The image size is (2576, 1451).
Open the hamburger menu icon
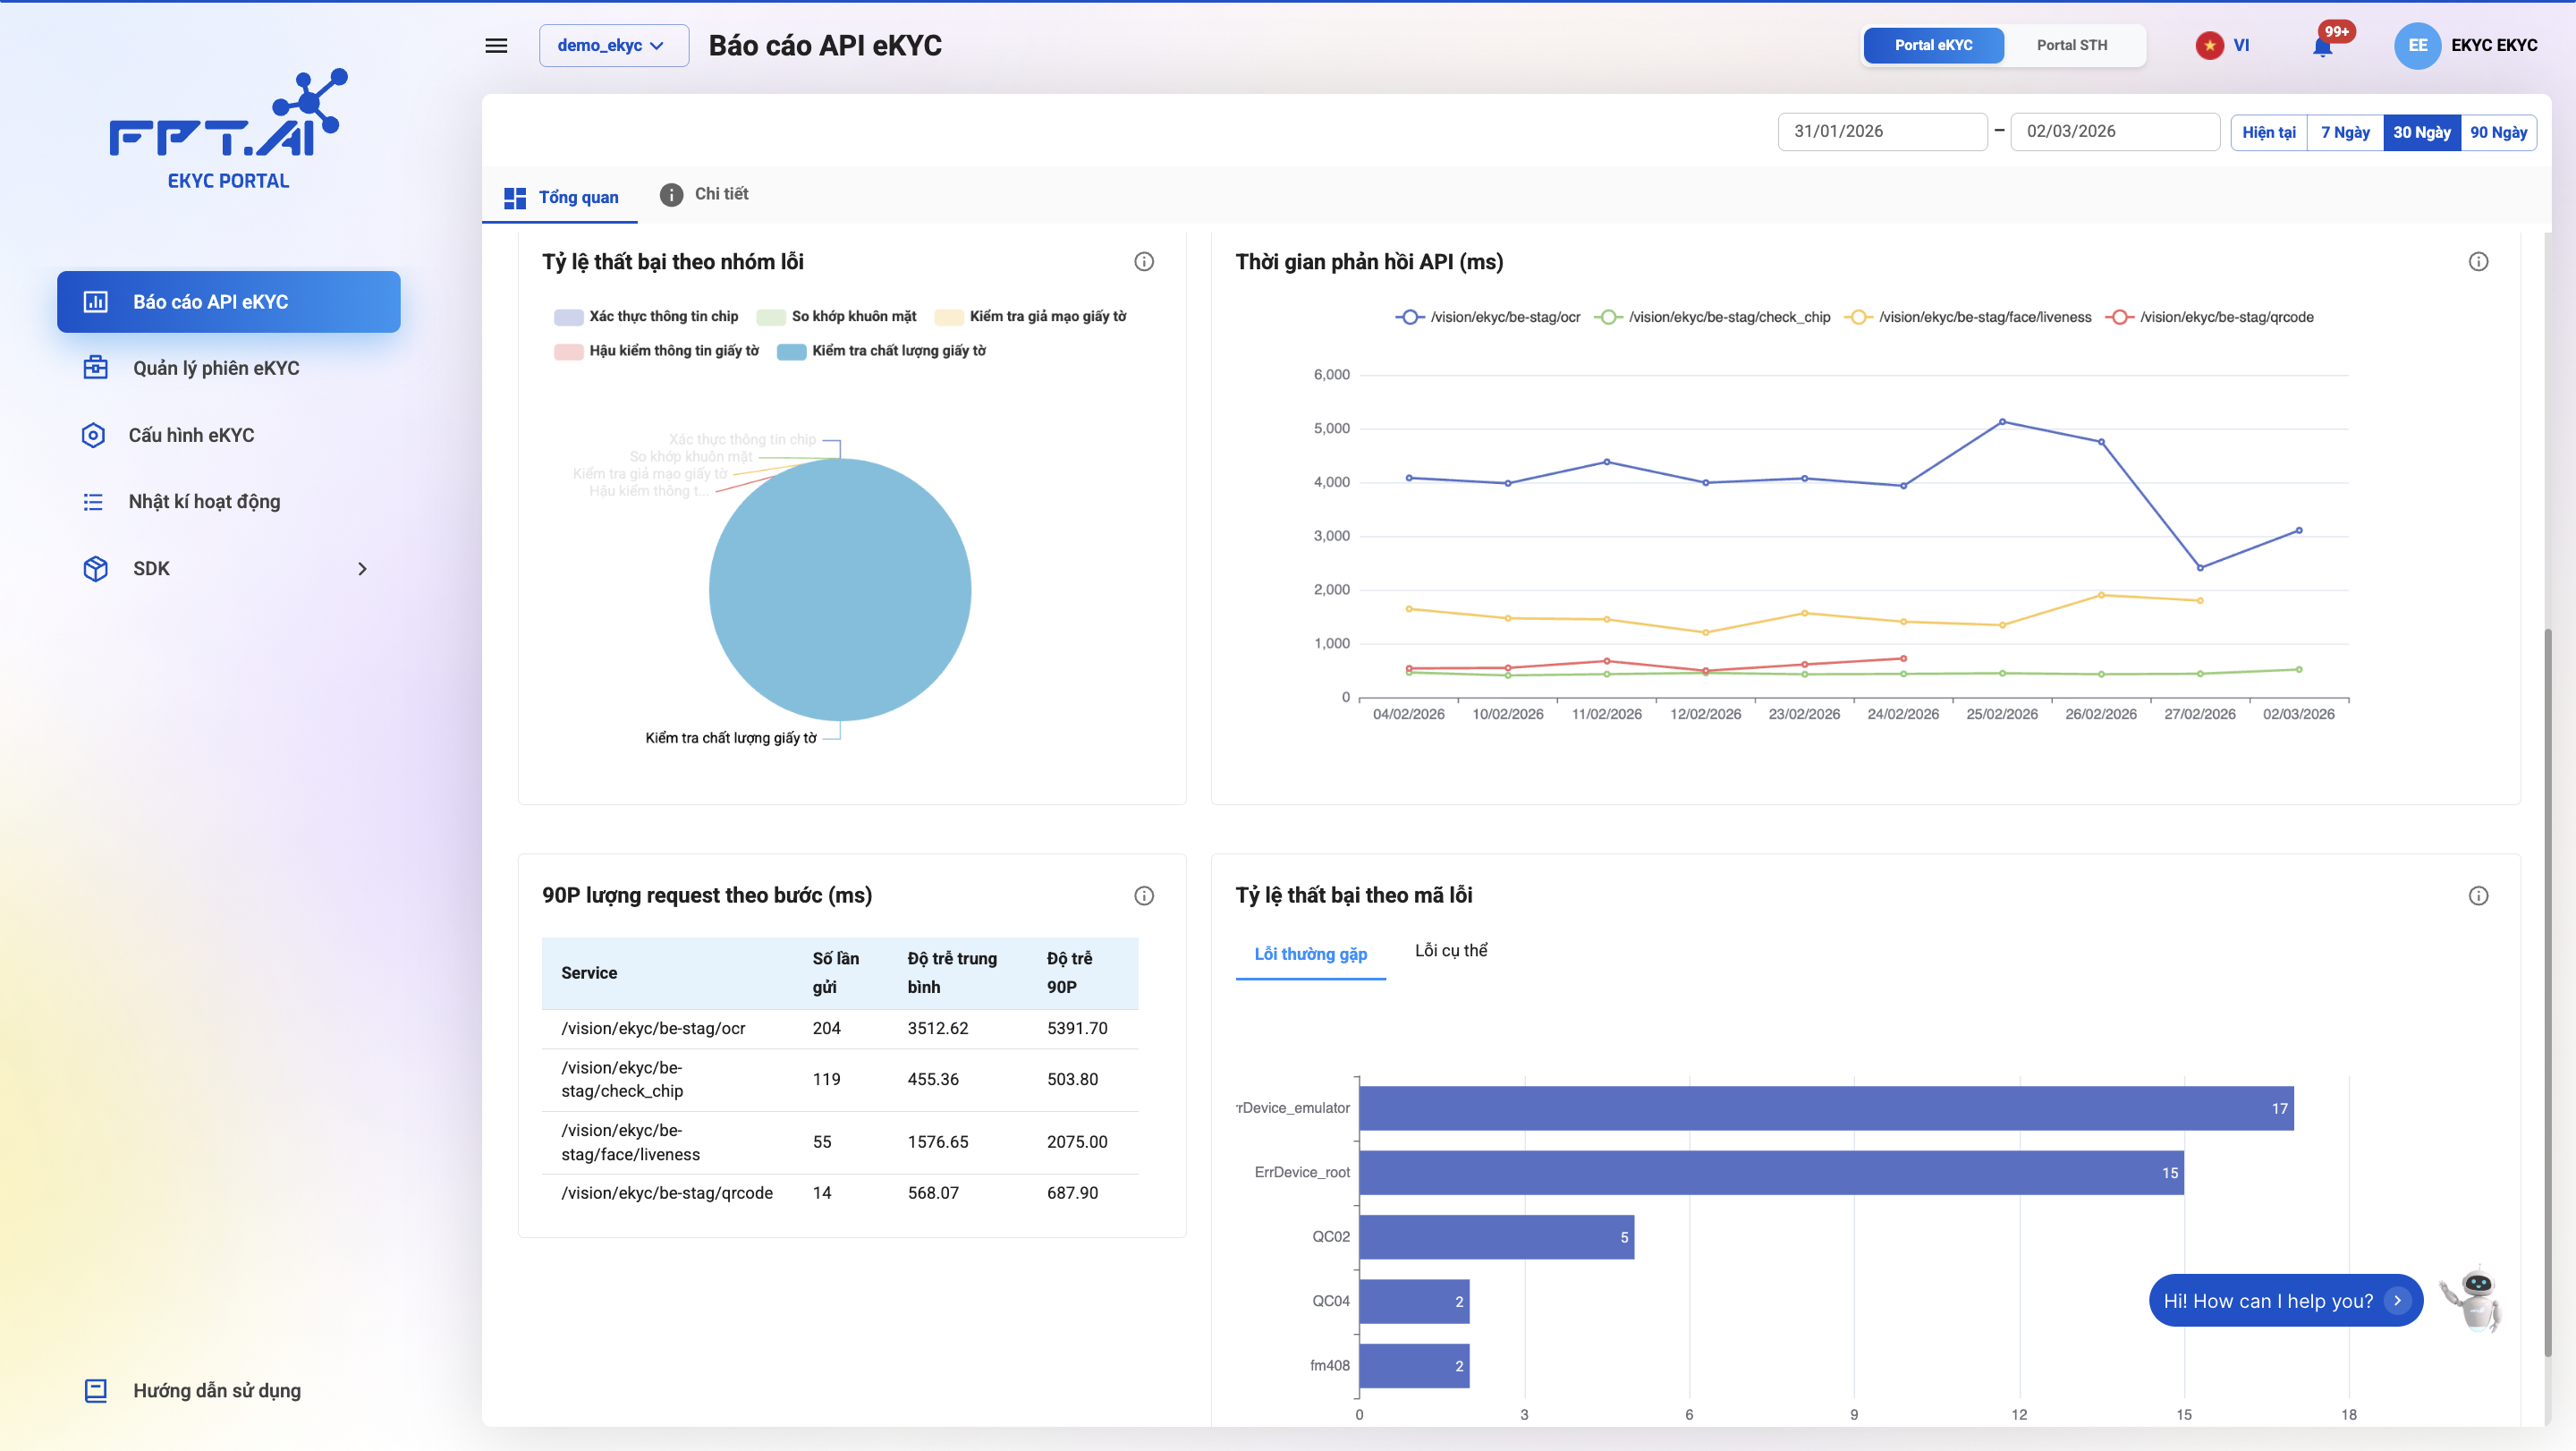[496, 45]
